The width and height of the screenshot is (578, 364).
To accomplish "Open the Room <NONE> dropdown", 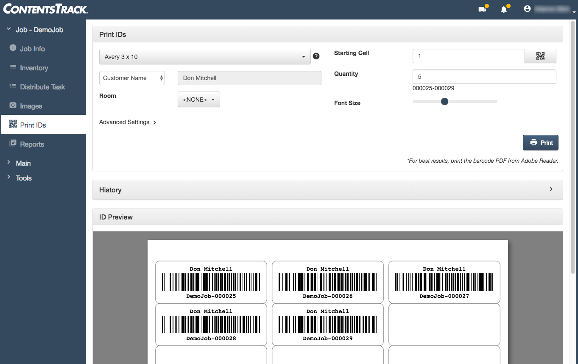I will pyautogui.click(x=199, y=100).
